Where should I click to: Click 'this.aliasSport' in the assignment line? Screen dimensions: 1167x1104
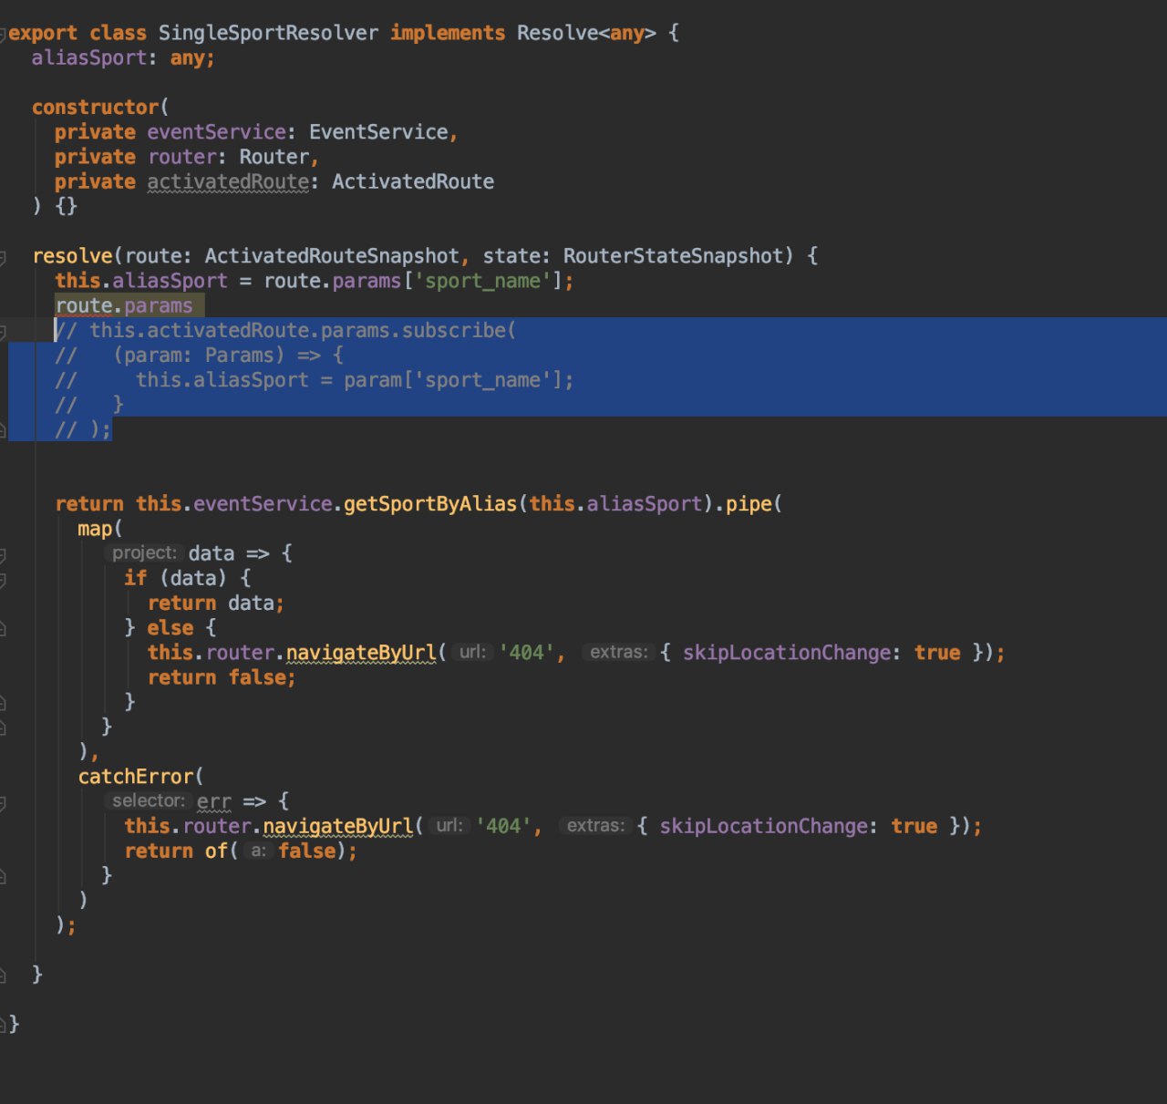click(141, 281)
